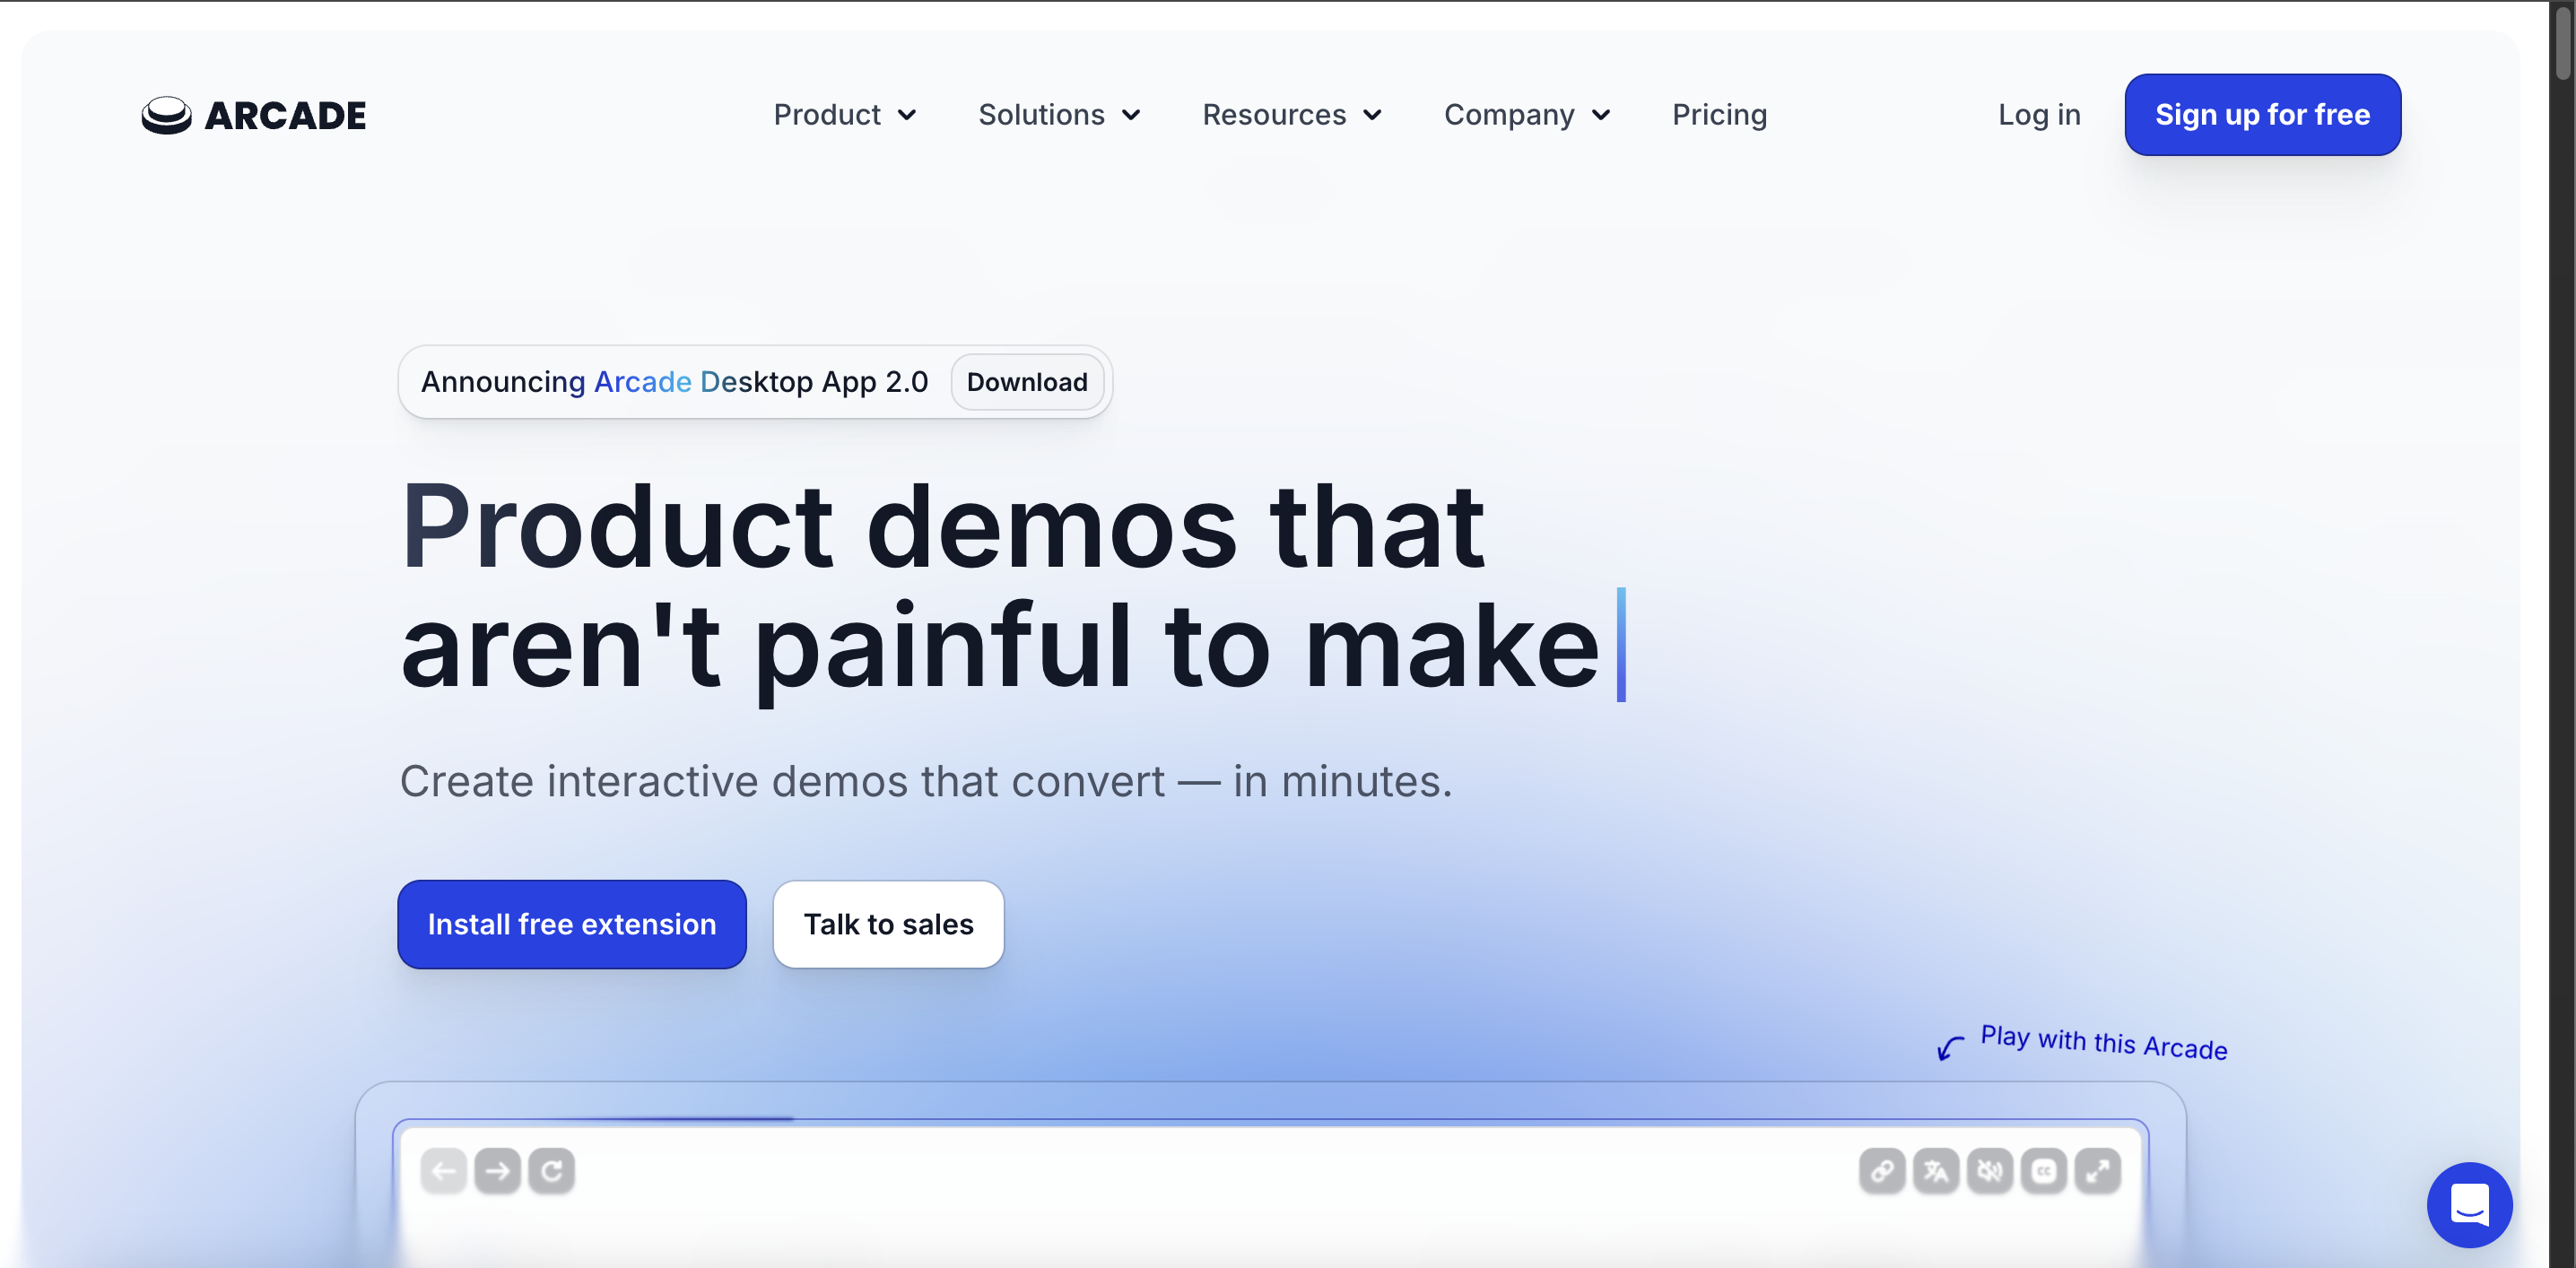Image resolution: width=2576 pixels, height=1268 pixels.
Task: Expand the Product menu
Action: pyautogui.click(x=845, y=115)
